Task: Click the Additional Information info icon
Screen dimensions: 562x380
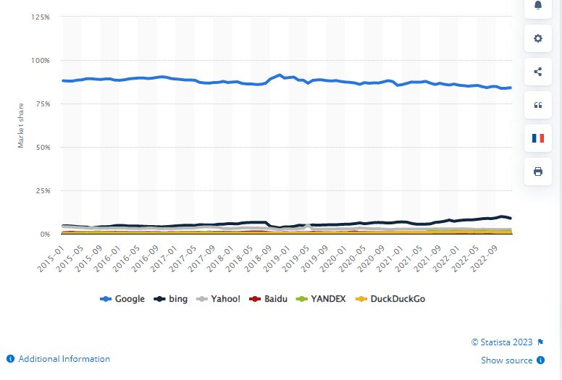Action: pyautogui.click(x=11, y=359)
